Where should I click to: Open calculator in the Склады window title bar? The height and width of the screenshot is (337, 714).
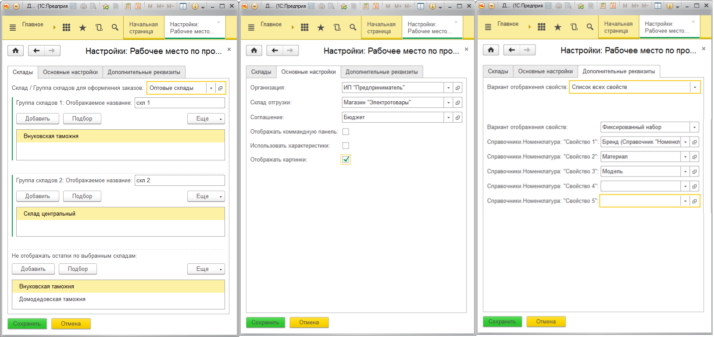(128, 6)
